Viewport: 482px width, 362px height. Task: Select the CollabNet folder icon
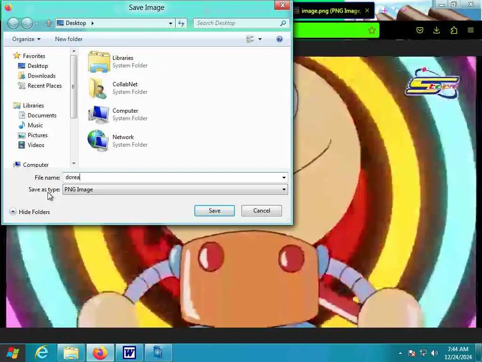click(x=99, y=88)
